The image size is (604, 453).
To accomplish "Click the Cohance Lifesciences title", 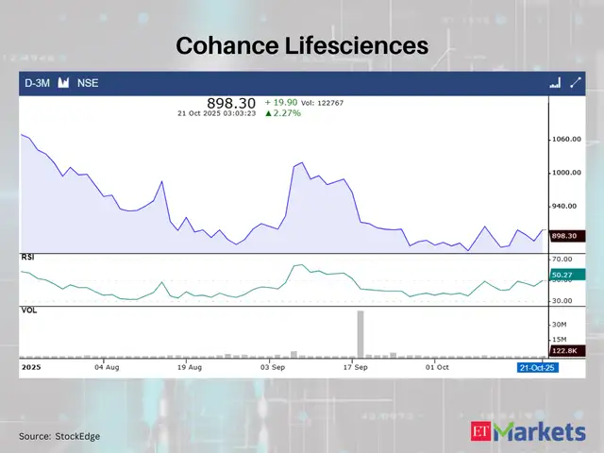I will click(x=302, y=45).
